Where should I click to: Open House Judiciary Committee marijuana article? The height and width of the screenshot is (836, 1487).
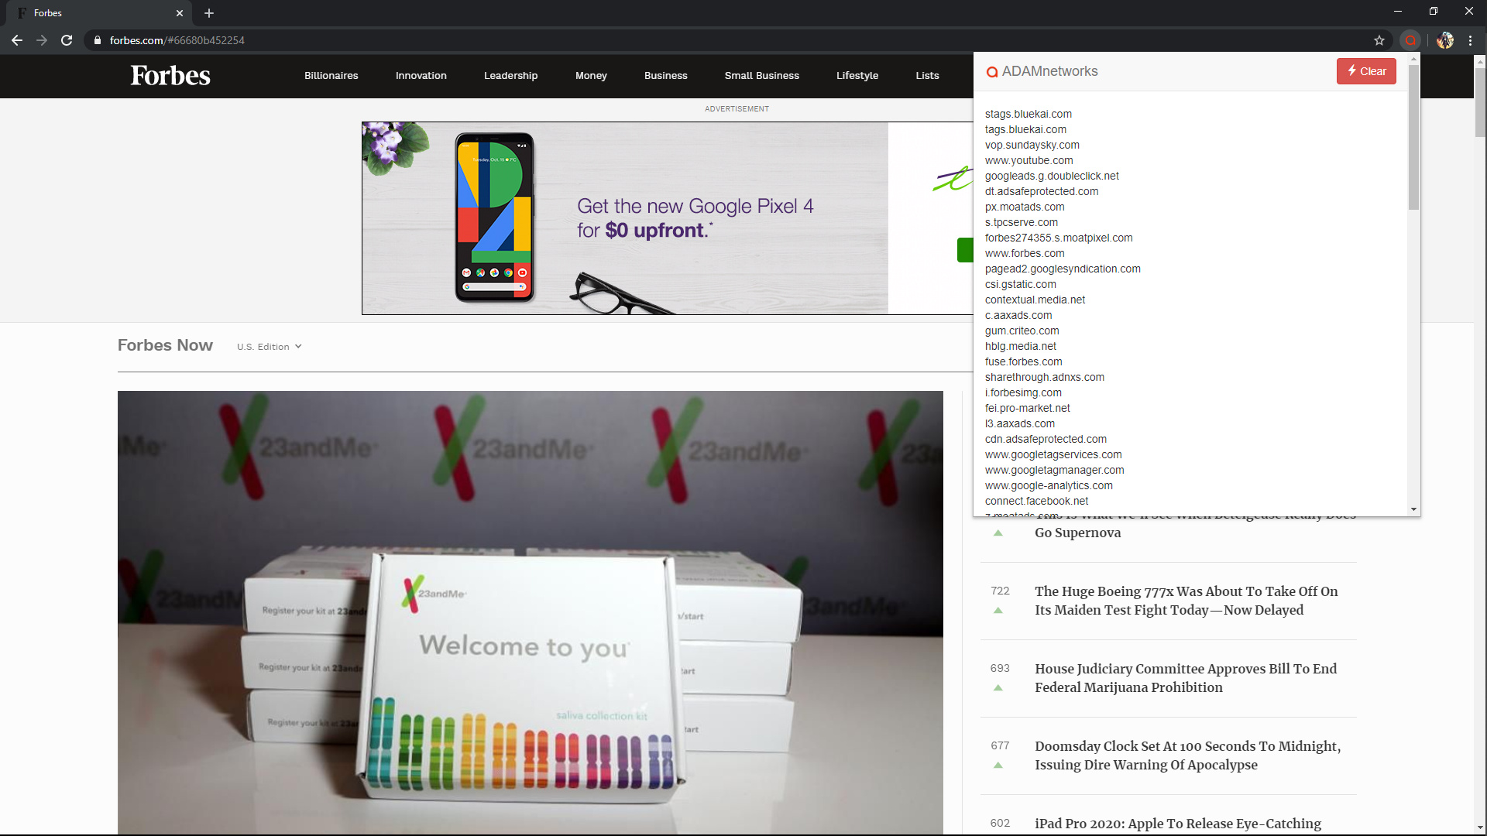coord(1186,678)
